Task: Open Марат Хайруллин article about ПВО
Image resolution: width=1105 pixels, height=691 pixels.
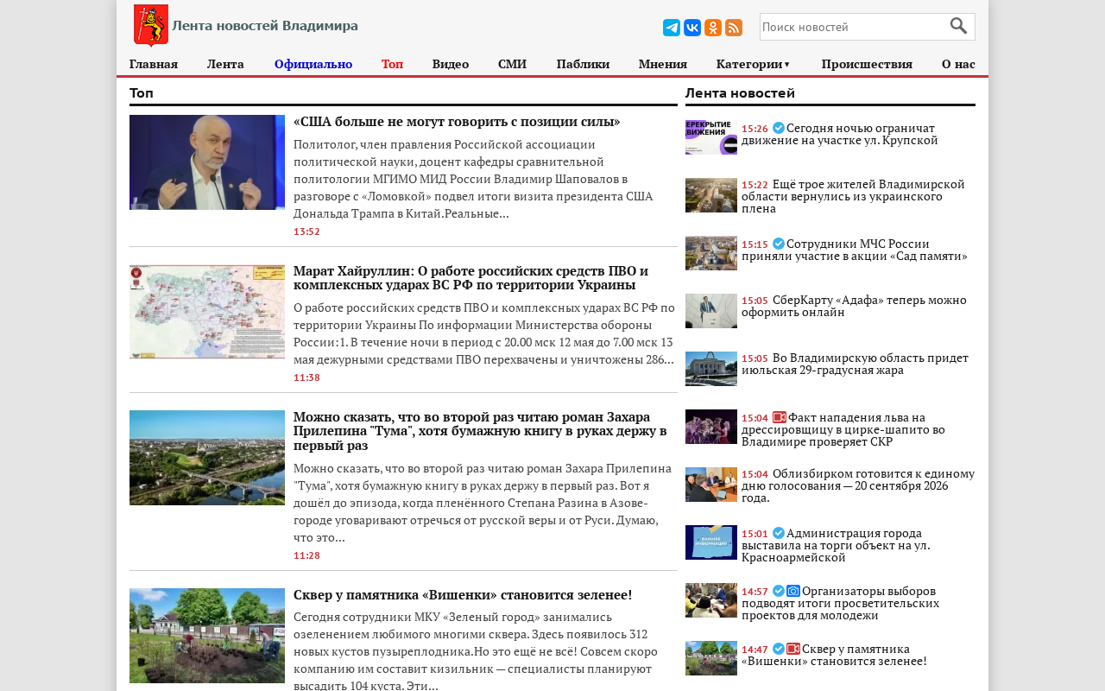Action: click(x=470, y=278)
